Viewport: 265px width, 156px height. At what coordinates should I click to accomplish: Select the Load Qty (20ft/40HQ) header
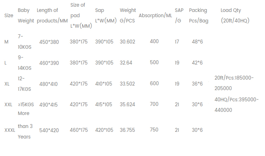(235, 15)
